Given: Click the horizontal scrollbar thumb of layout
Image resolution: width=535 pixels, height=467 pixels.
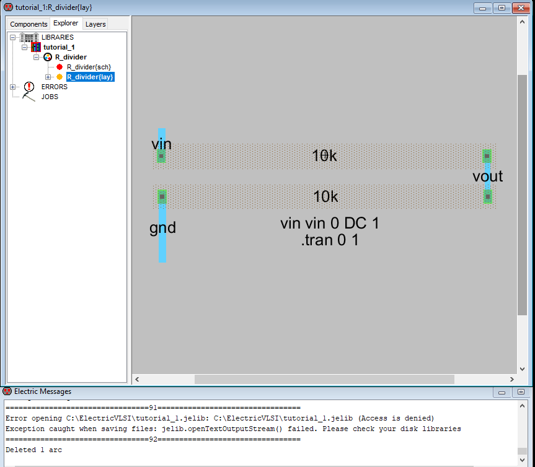Looking at the screenshot, I should tap(324, 379).
